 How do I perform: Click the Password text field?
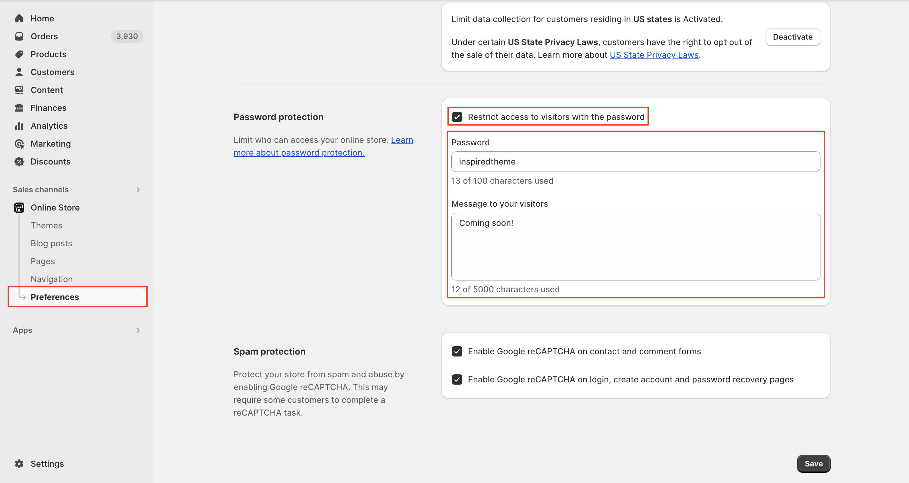pos(635,162)
